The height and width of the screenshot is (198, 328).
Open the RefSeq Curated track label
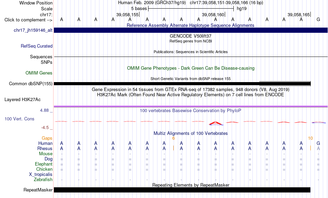(x=37, y=46)
